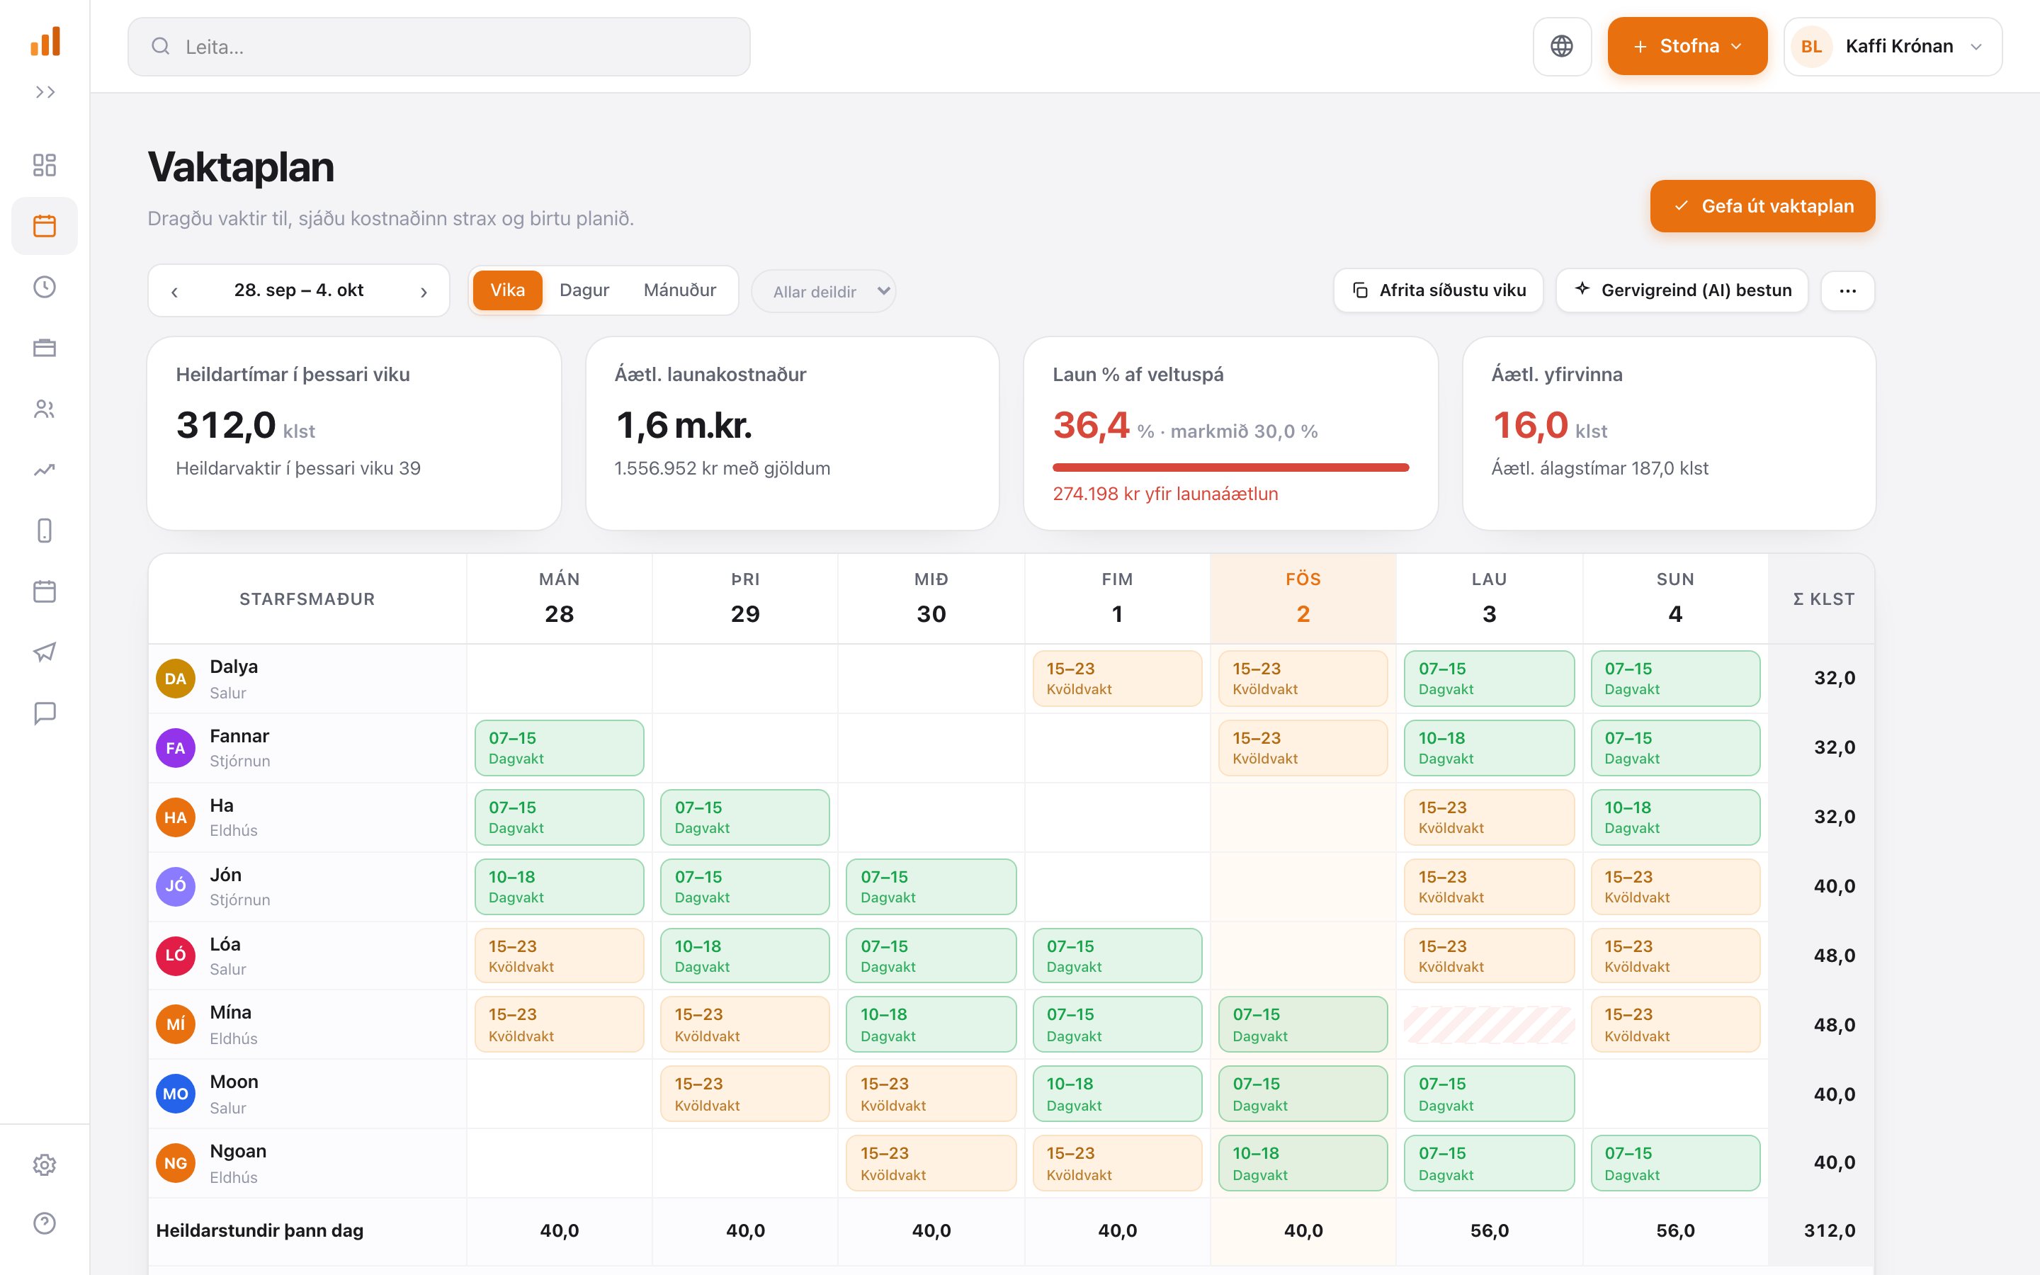Switch to the Dagur view tab
The height and width of the screenshot is (1275, 2040).
(584, 290)
